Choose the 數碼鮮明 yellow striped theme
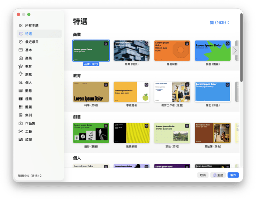This screenshot has height=199, width=256. tap(132, 133)
